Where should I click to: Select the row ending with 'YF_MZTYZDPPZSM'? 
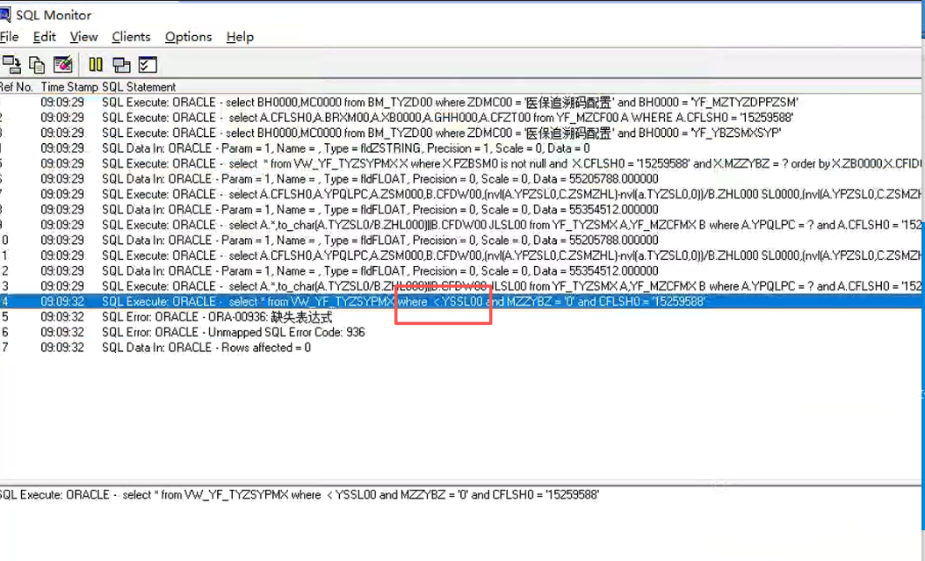click(x=462, y=102)
